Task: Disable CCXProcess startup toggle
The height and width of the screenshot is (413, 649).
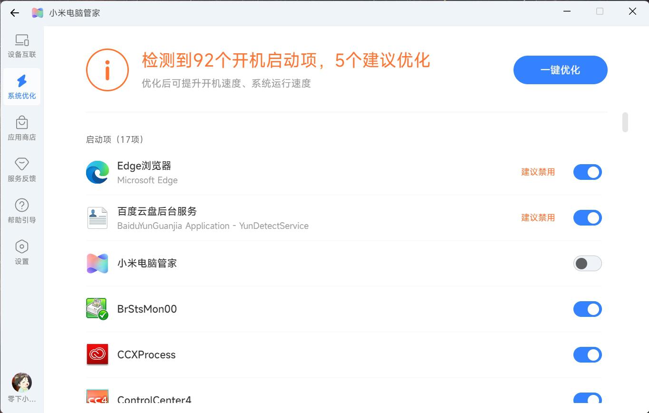Action: coord(588,355)
